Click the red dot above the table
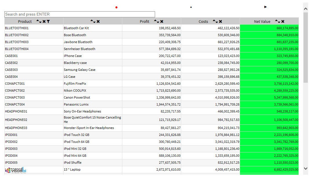309x177 pixels. 117,7
